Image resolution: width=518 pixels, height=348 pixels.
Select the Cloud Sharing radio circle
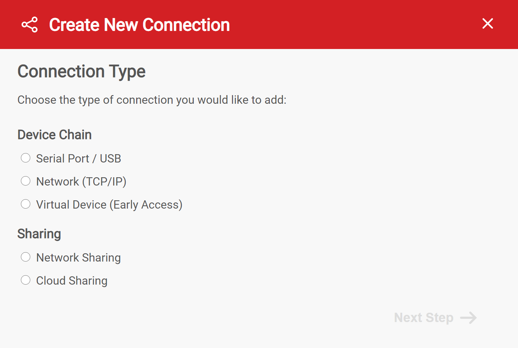coord(26,280)
